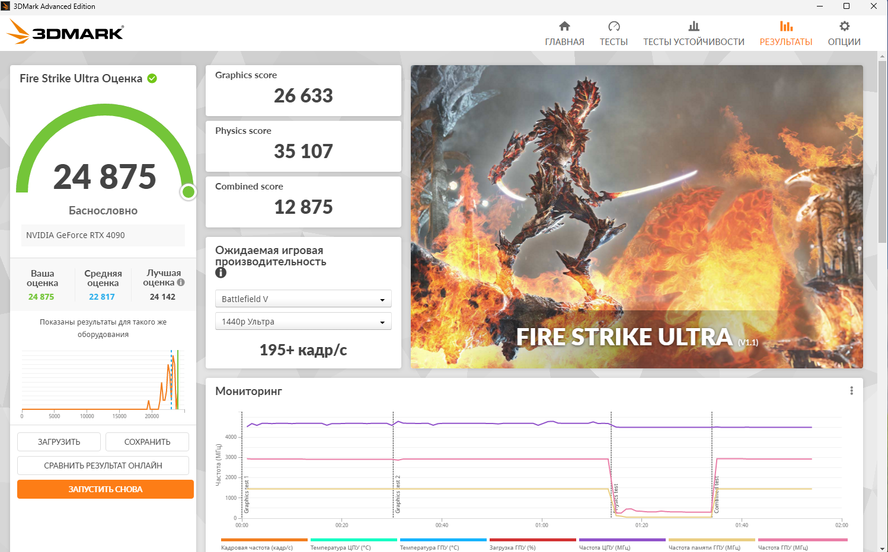Click the СОХРАНИТЬ button
This screenshot has width=888, height=552.
147,442
